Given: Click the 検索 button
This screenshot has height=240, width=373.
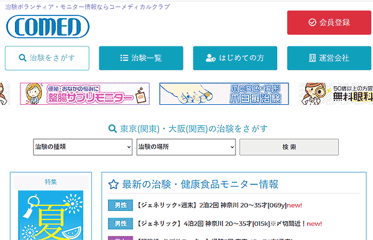Looking at the screenshot, I should pos(289,147).
